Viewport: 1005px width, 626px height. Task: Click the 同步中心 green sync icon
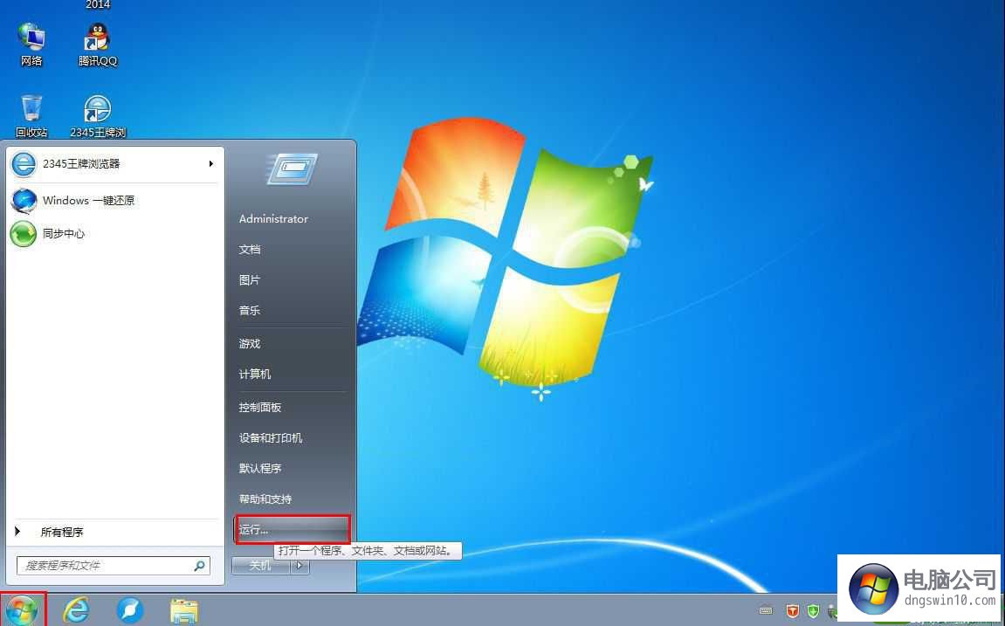coord(24,234)
